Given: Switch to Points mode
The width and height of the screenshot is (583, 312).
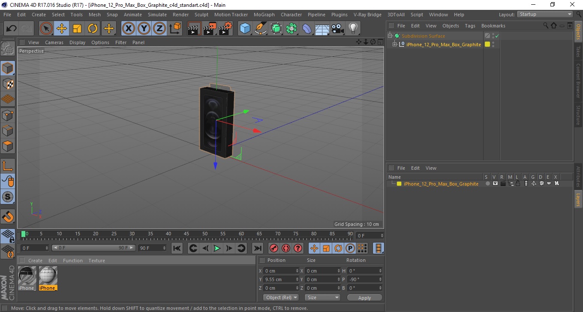Looking at the screenshot, I should [8, 115].
